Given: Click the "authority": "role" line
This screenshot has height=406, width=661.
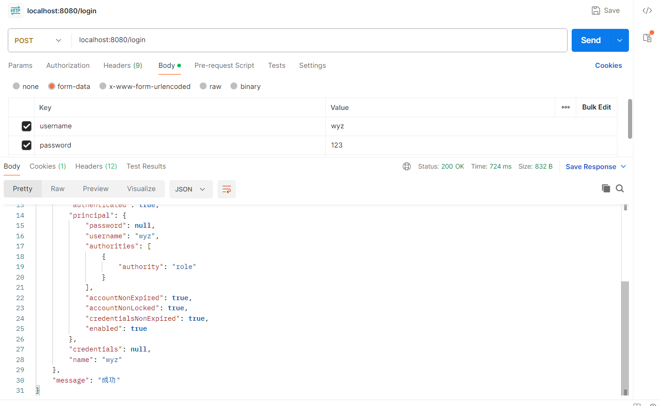Looking at the screenshot, I should pyautogui.click(x=157, y=267).
